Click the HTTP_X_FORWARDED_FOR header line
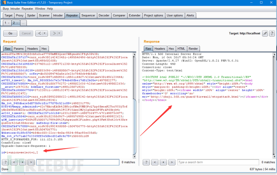Viewport: 277px width, 175px height. tap(32, 139)
